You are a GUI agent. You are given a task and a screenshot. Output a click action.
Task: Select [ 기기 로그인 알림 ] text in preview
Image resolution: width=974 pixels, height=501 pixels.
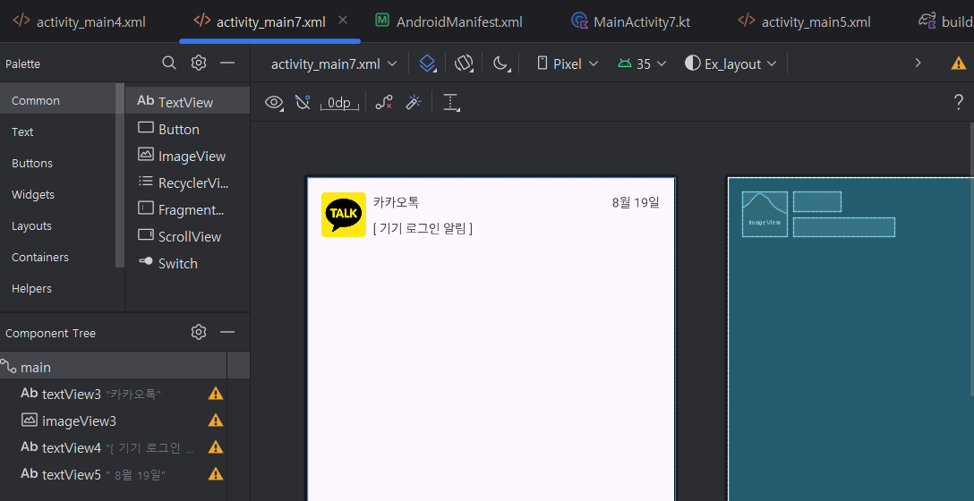pos(423,228)
